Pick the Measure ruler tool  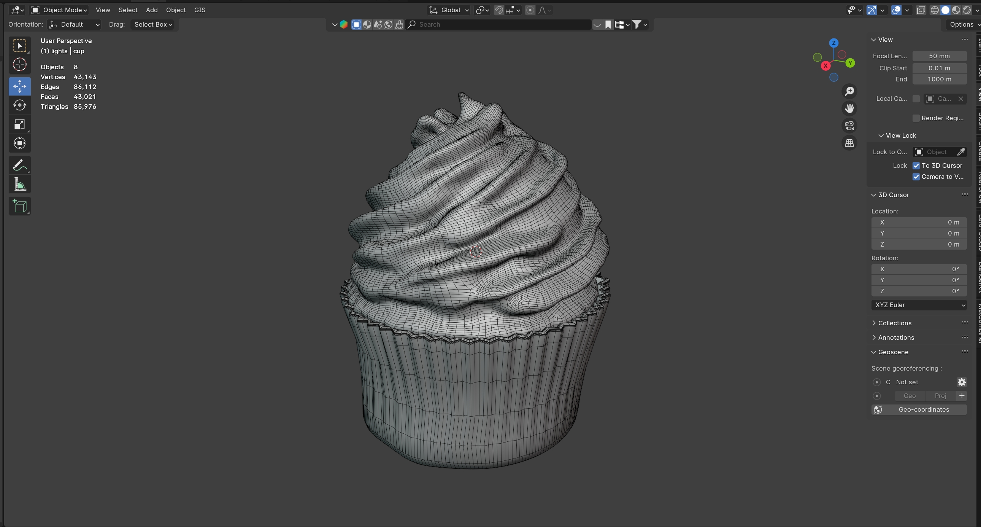pos(19,185)
